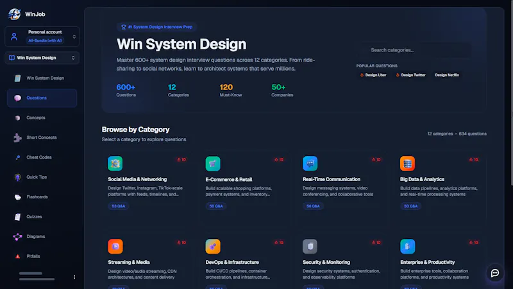
Task: Open Cheat Codes in sidebar
Action: (x=42, y=157)
